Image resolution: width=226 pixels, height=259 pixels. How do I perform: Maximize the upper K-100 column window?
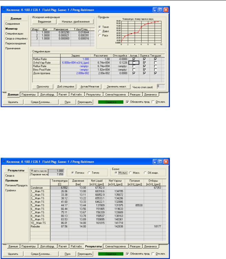(161, 10)
